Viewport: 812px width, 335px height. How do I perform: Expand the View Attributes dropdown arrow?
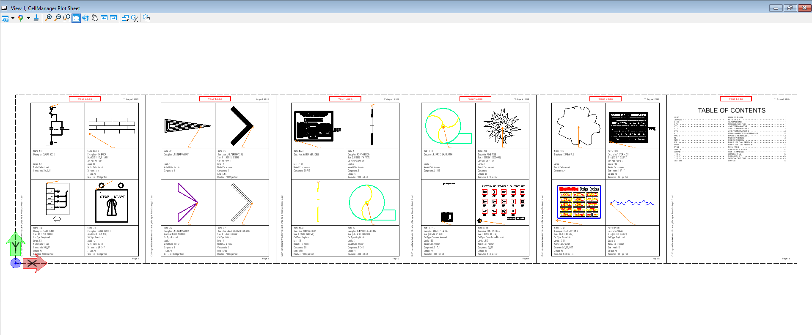(x=13, y=18)
